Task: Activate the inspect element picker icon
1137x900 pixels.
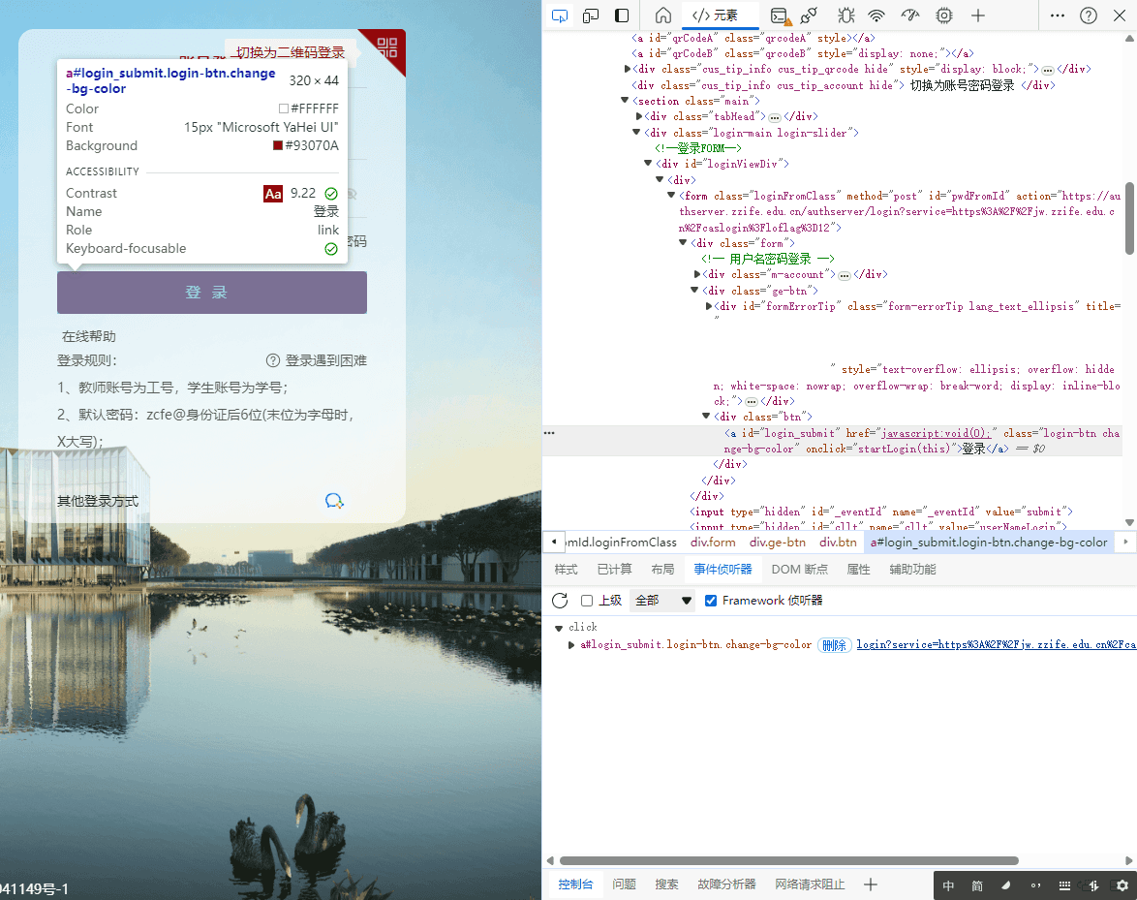Action: click(560, 16)
